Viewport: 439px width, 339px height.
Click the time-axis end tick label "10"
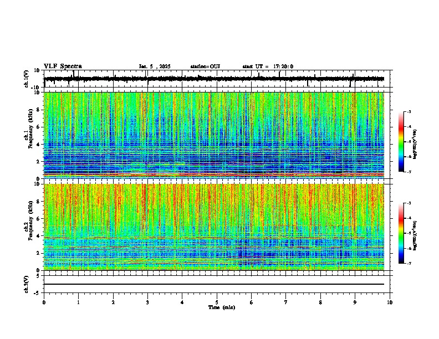(x=390, y=302)
